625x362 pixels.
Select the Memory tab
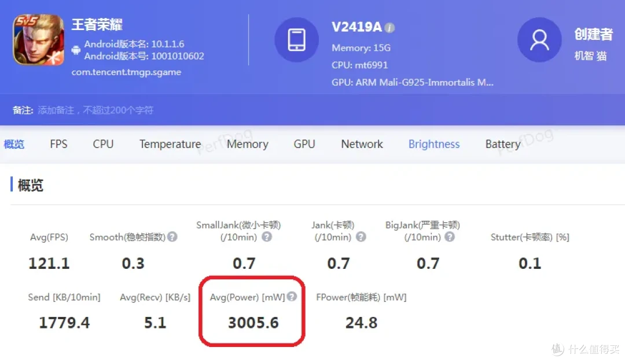tap(247, 144)
